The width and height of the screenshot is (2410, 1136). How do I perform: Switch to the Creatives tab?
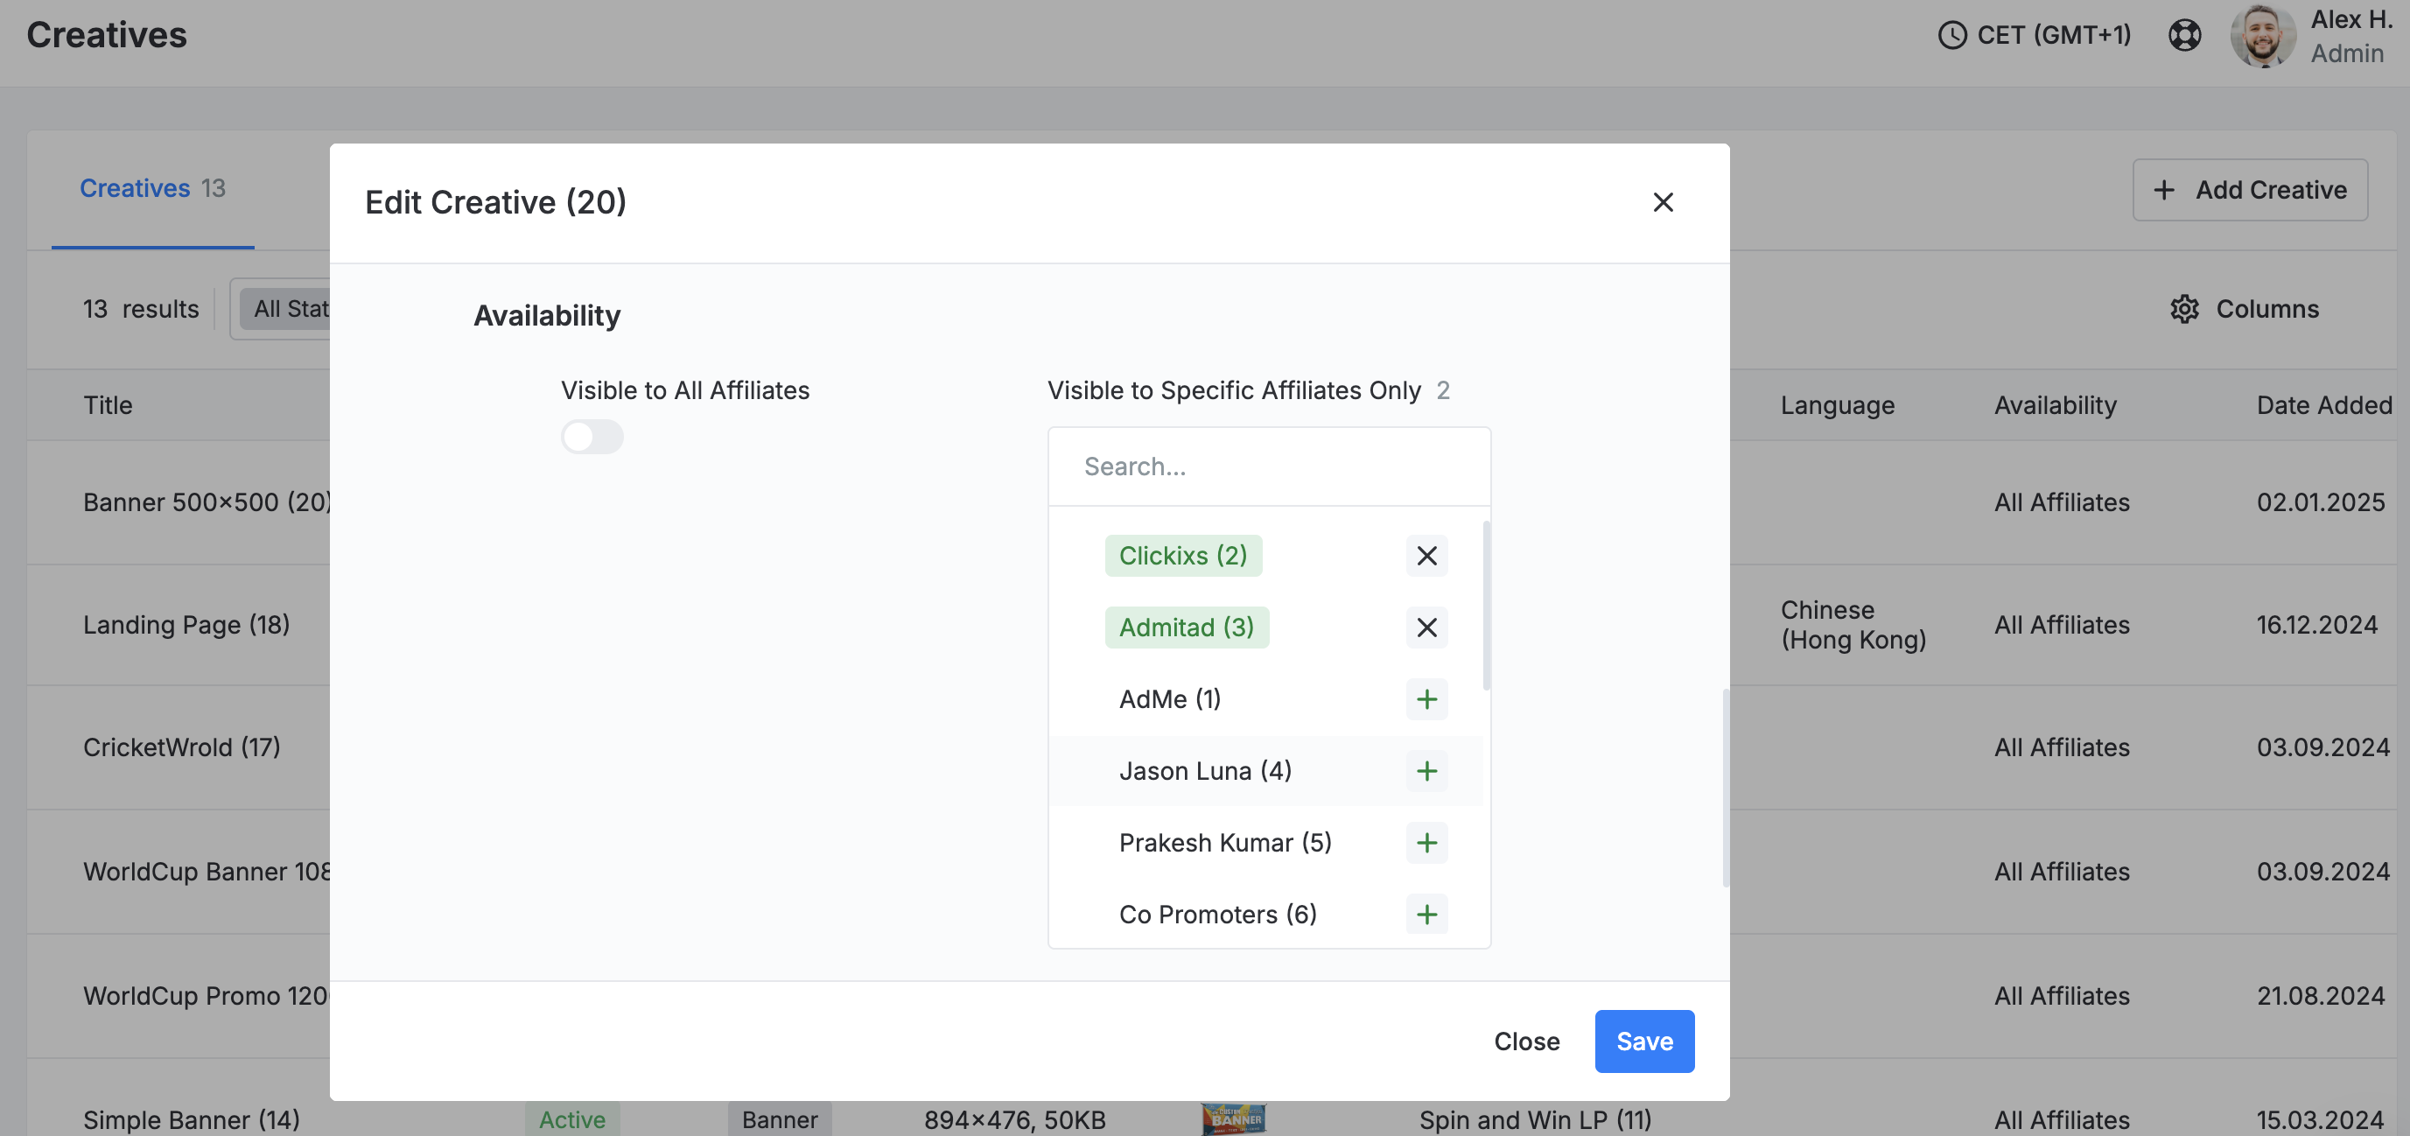coord(152,188)
